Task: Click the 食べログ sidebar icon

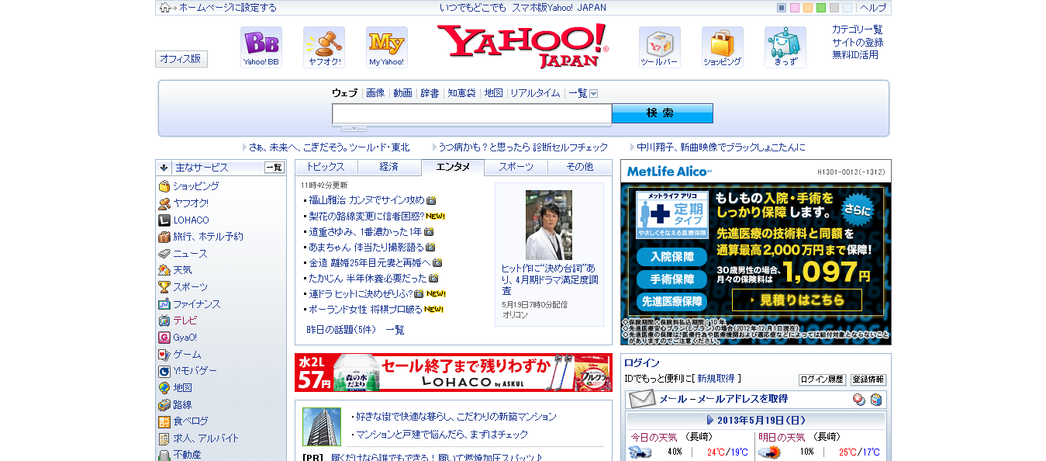Action: click(164, 421)
